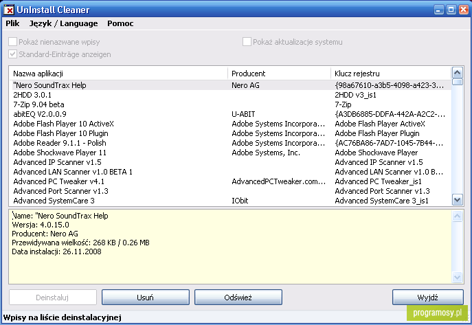Screen dimensions: 472x325
Task: Click the U-ABIT producer cell
Action: point(243,114)
